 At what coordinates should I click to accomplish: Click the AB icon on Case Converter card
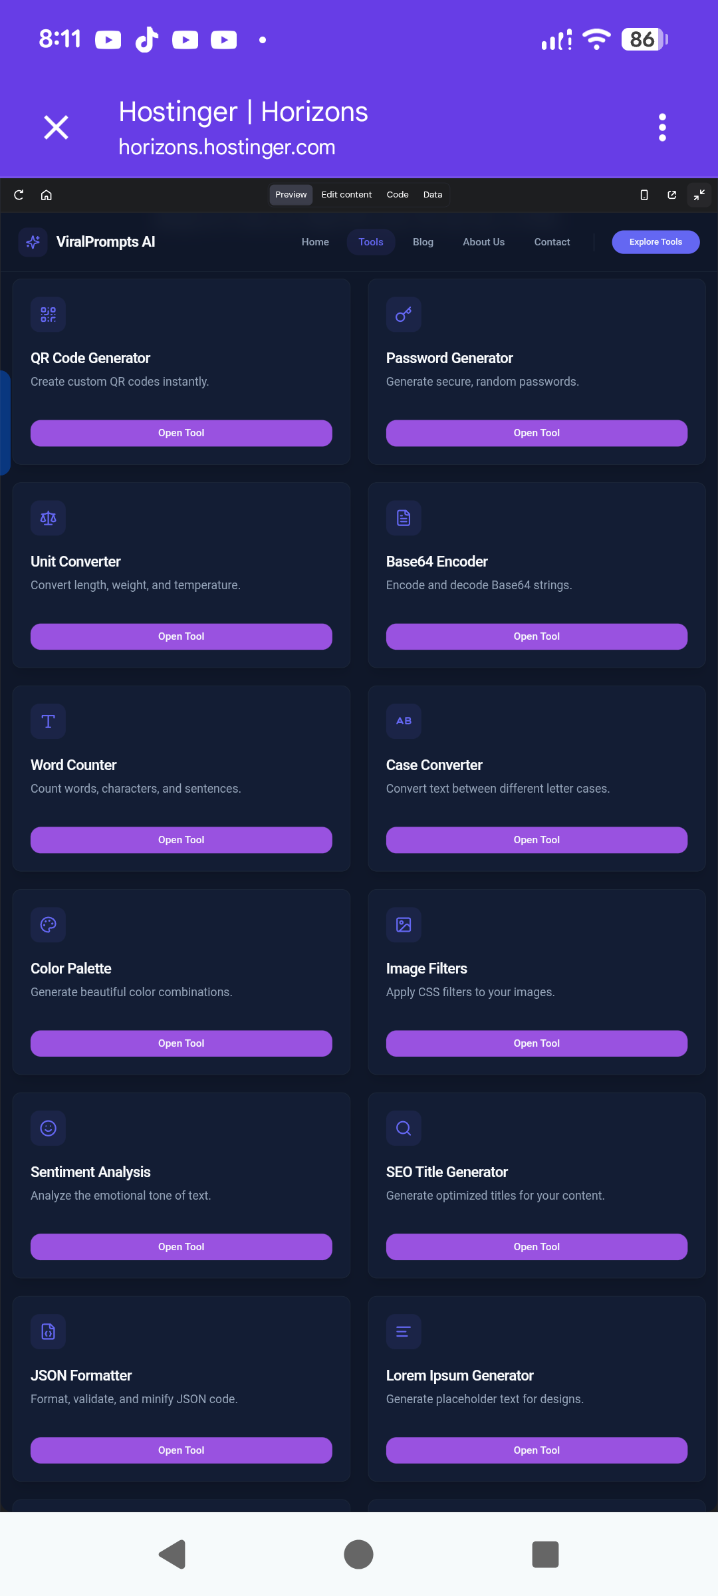[404, 721]
